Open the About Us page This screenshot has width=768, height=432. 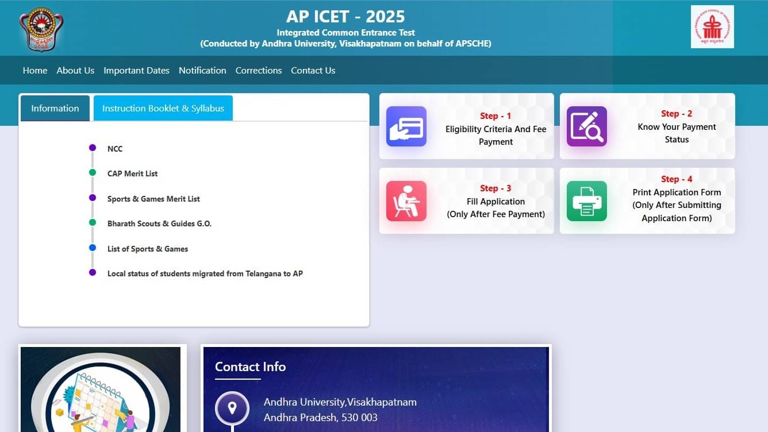75,70
